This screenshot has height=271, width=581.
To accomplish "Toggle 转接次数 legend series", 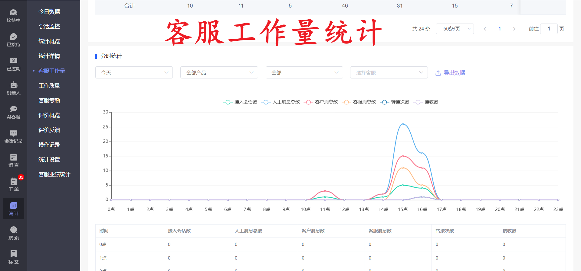I will click(x=395, y=102).
